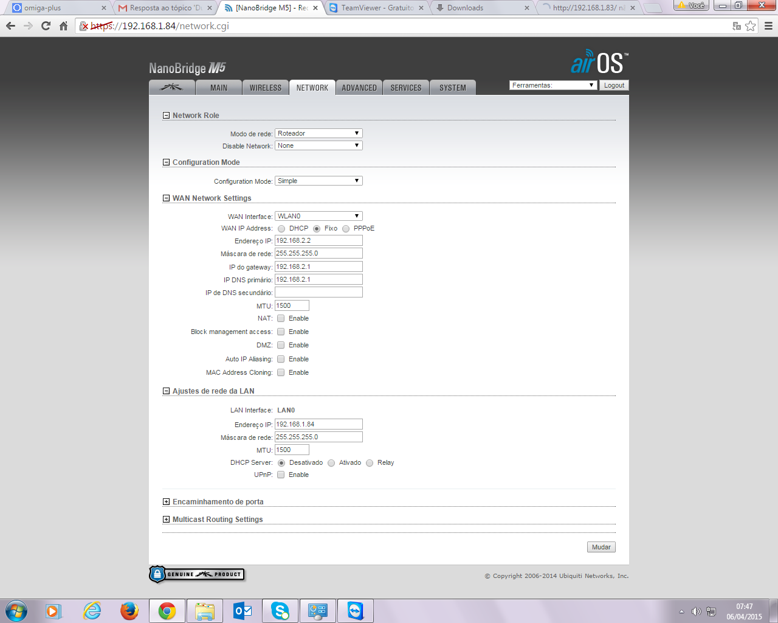
Task: Launch Windows Media Player from taskbar
Action: [54, 611]
